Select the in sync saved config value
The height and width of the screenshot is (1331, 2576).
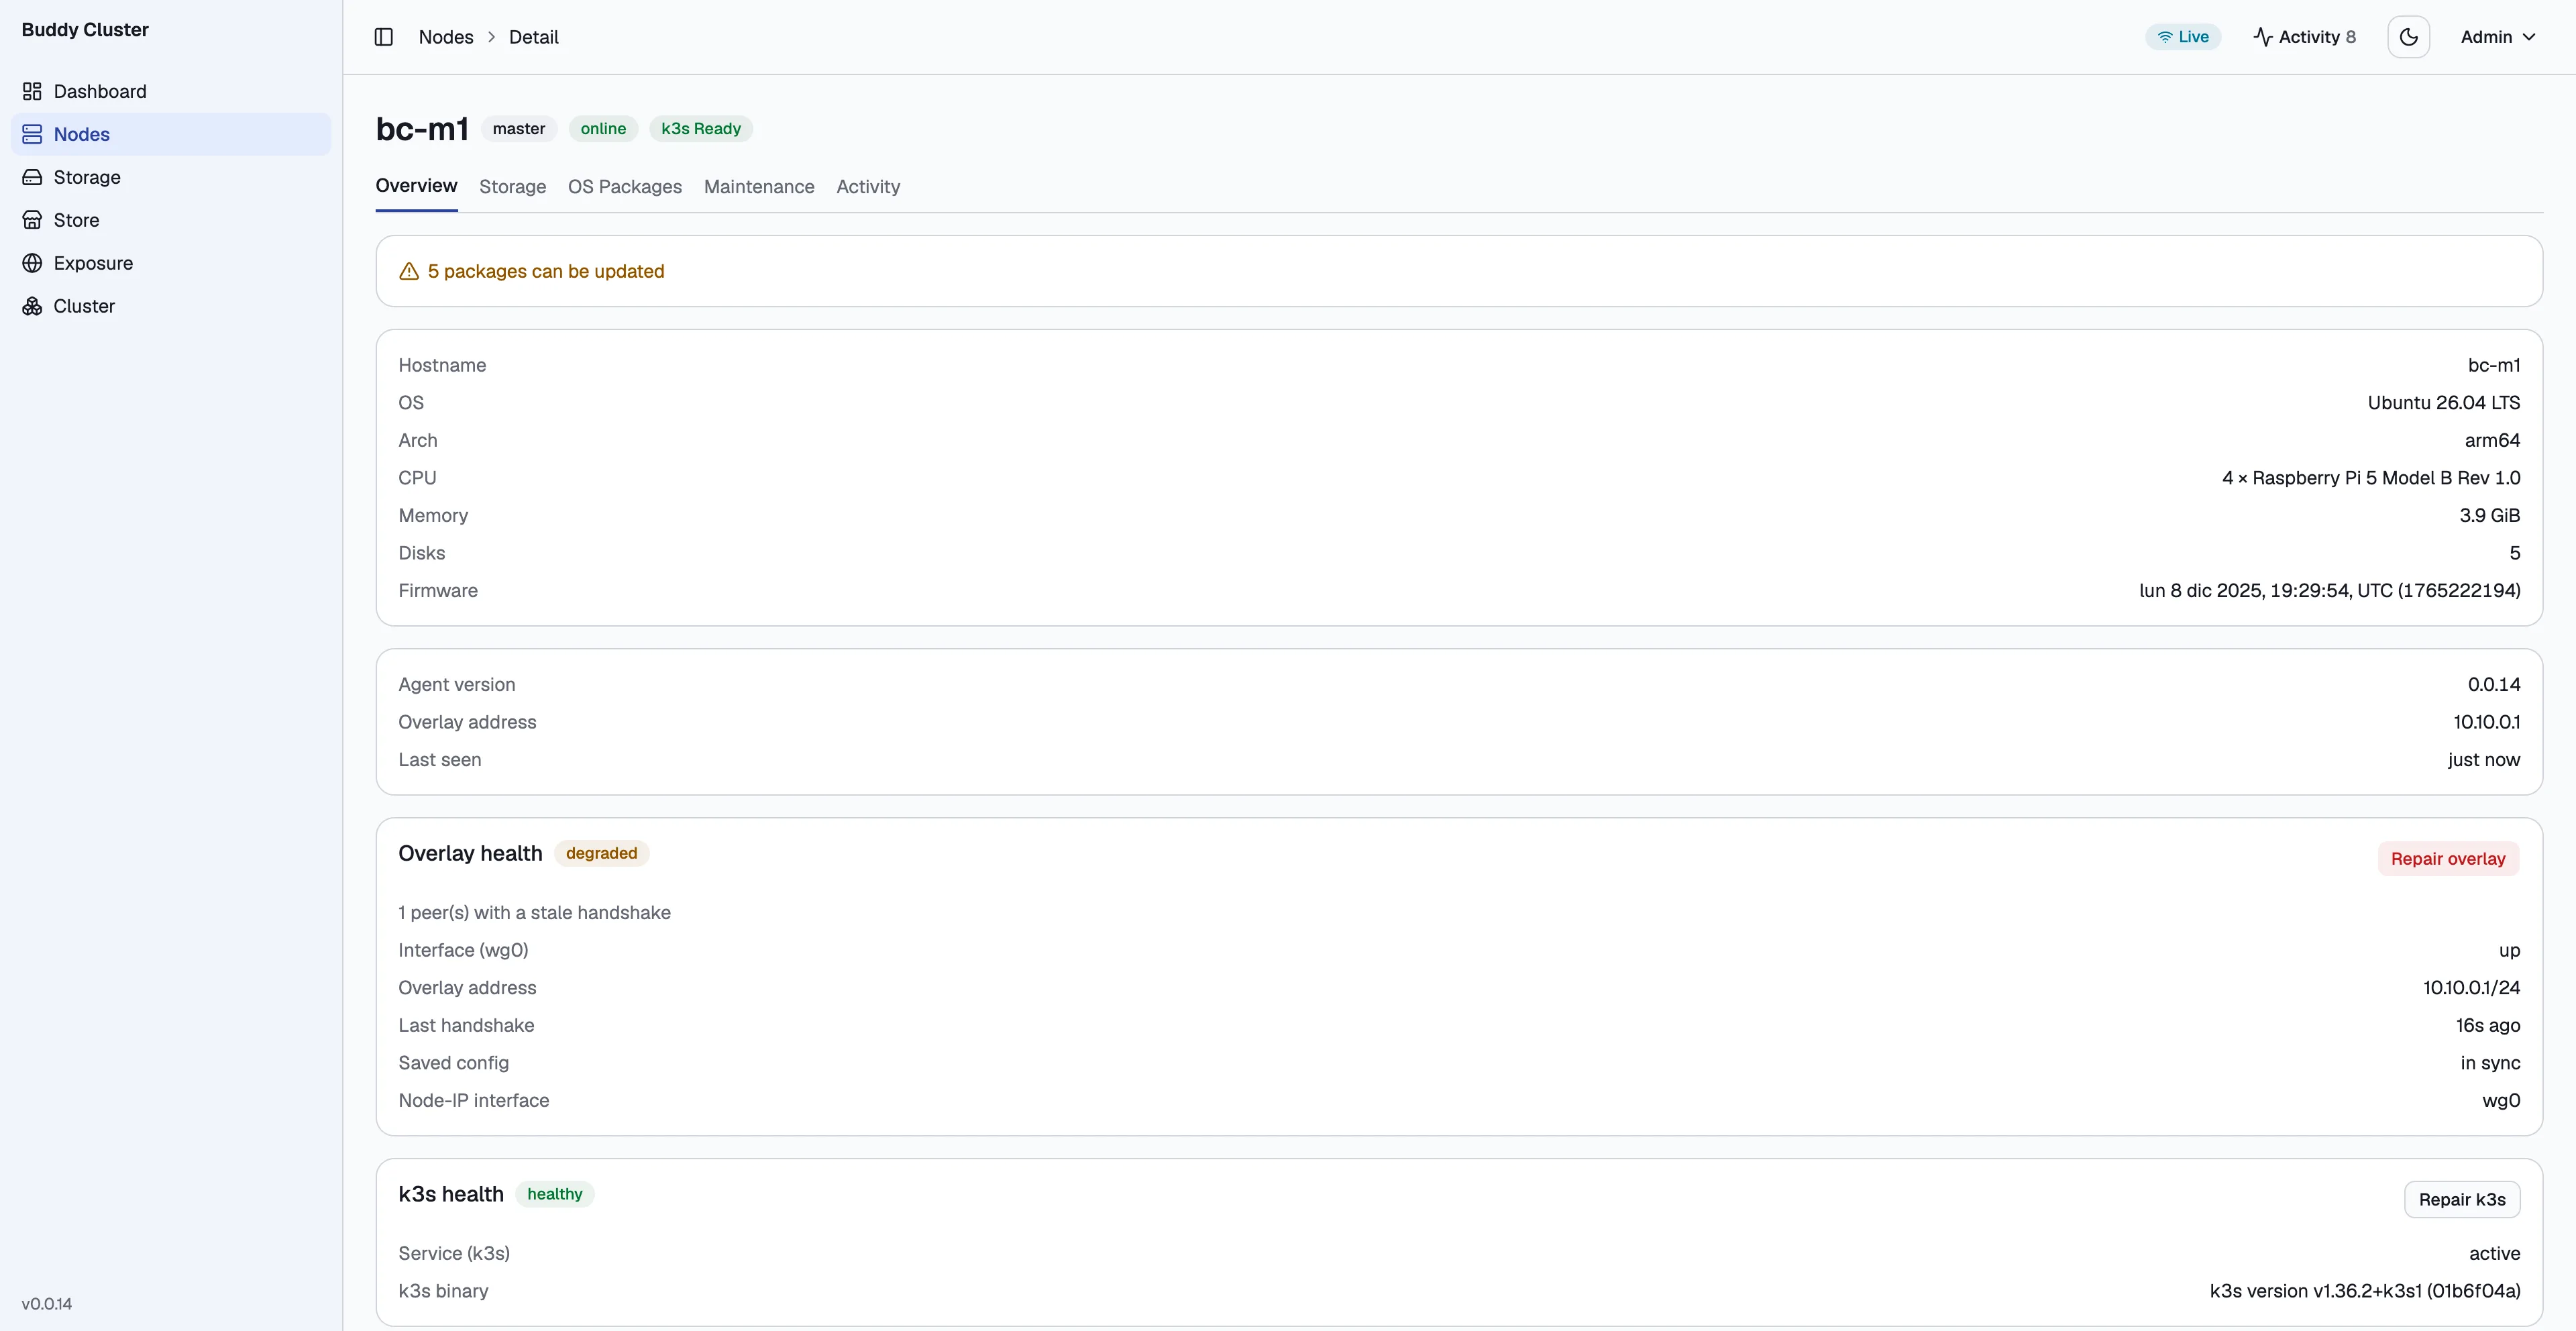pyautogui.click(x=2490, y=1063)
